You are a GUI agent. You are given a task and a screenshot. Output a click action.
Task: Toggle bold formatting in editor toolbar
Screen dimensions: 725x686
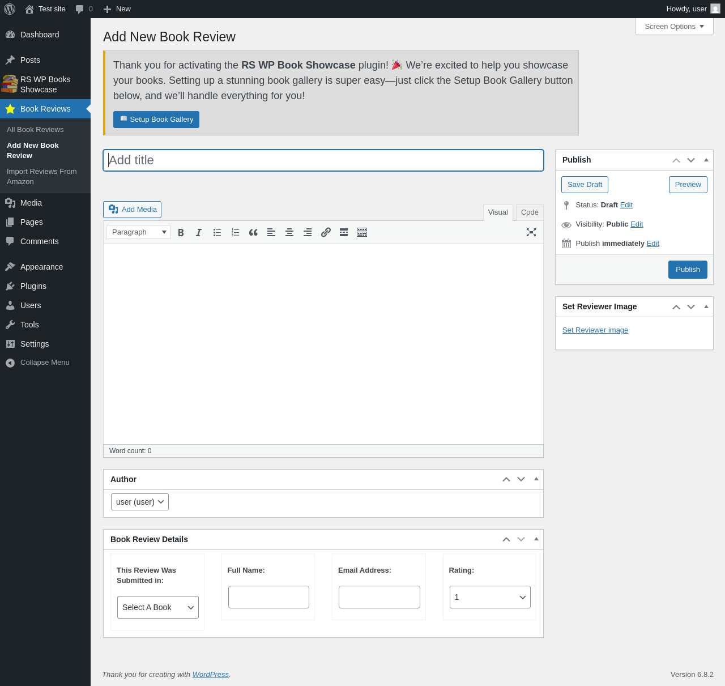coord(181,232)
